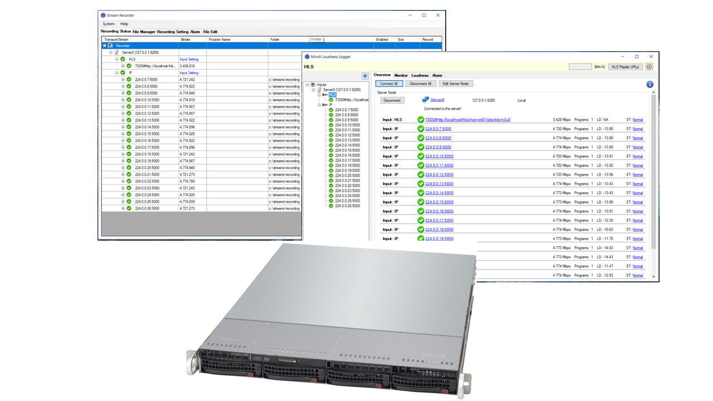Click the blue arrow icon above the Inputs tree
The height and width of the screenshot is (401, 713).
click(365, 76)
